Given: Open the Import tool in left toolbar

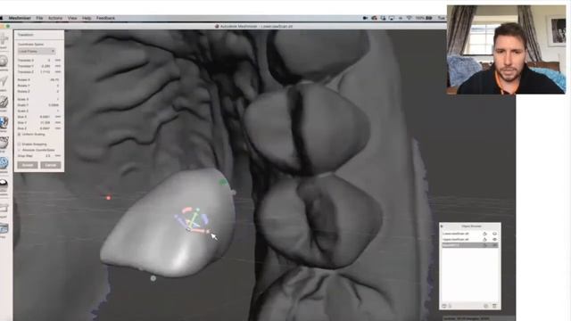Looking at the screenshot, I should [4, 40].
